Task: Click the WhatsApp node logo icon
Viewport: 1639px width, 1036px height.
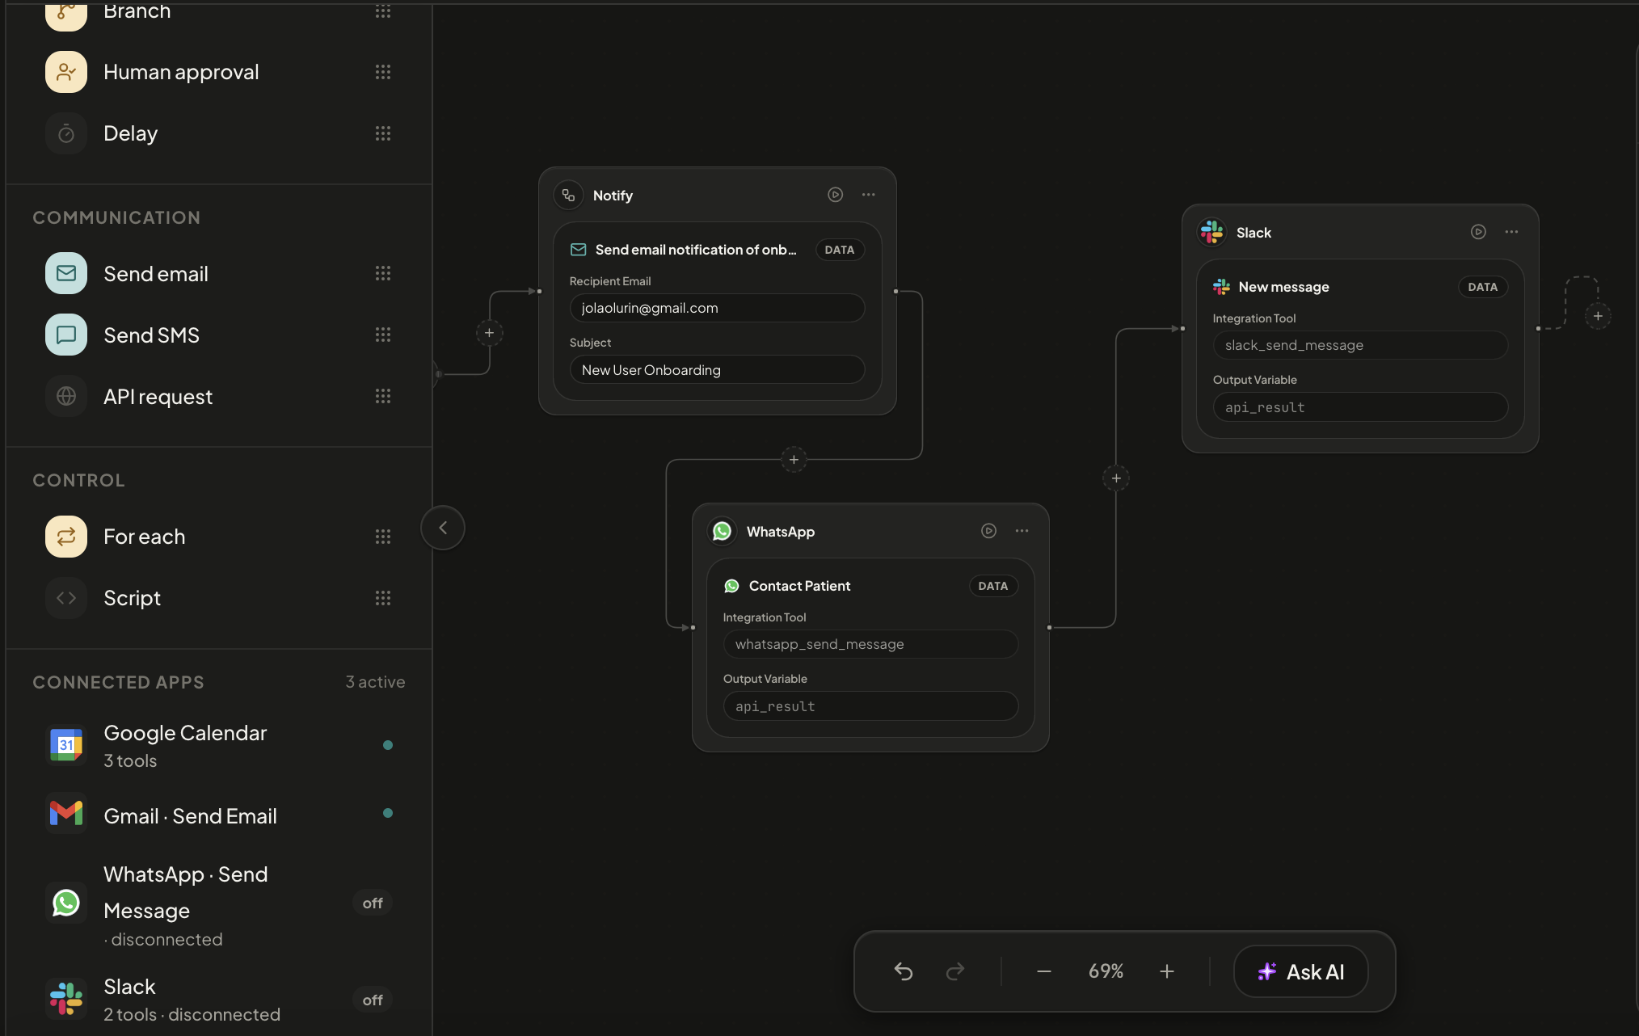Action: [x=723, y=531]
